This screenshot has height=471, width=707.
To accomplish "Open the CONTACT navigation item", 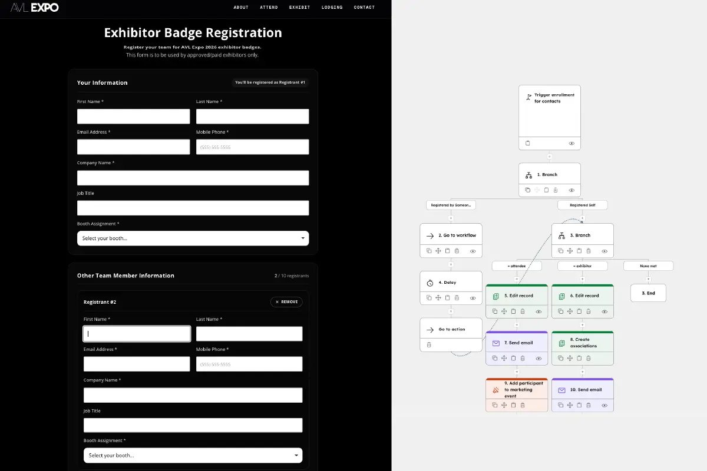I will pos(364,7).
